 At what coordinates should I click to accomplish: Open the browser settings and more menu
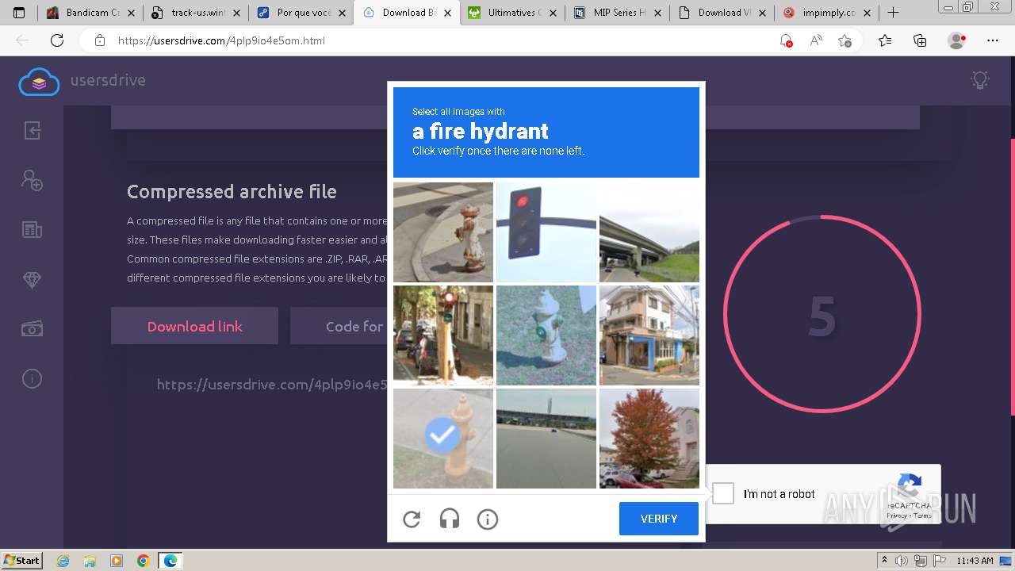[993, 40]
